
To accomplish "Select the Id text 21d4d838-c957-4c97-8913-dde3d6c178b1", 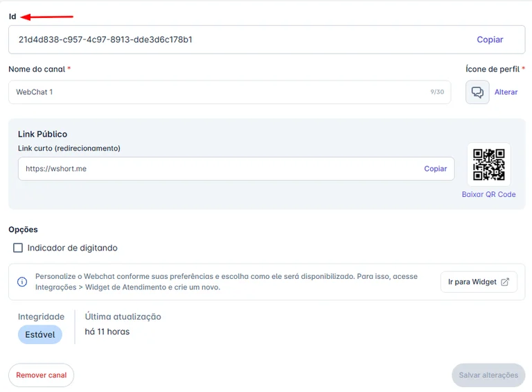I will [x=105, y=40].
